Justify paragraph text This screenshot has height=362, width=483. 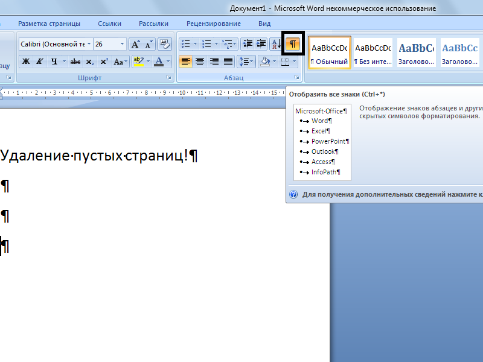[228, 62]
